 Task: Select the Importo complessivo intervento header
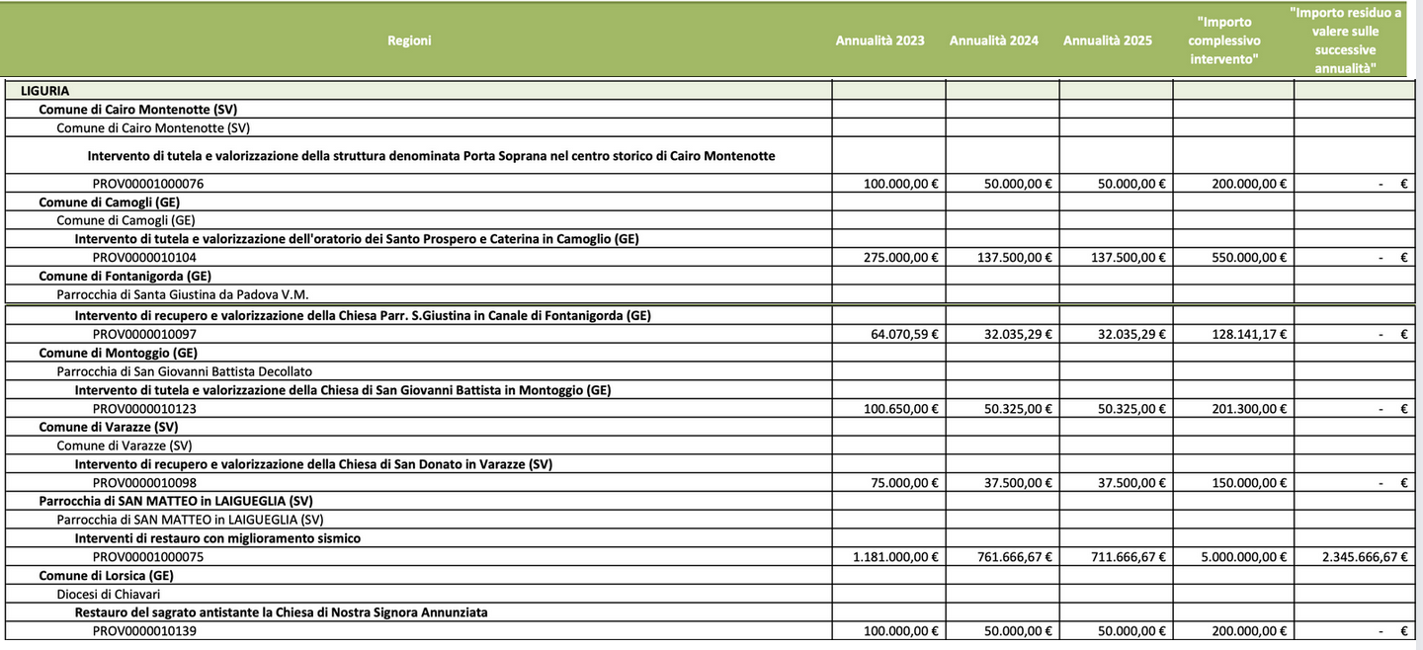click(x=1224, y=41)
